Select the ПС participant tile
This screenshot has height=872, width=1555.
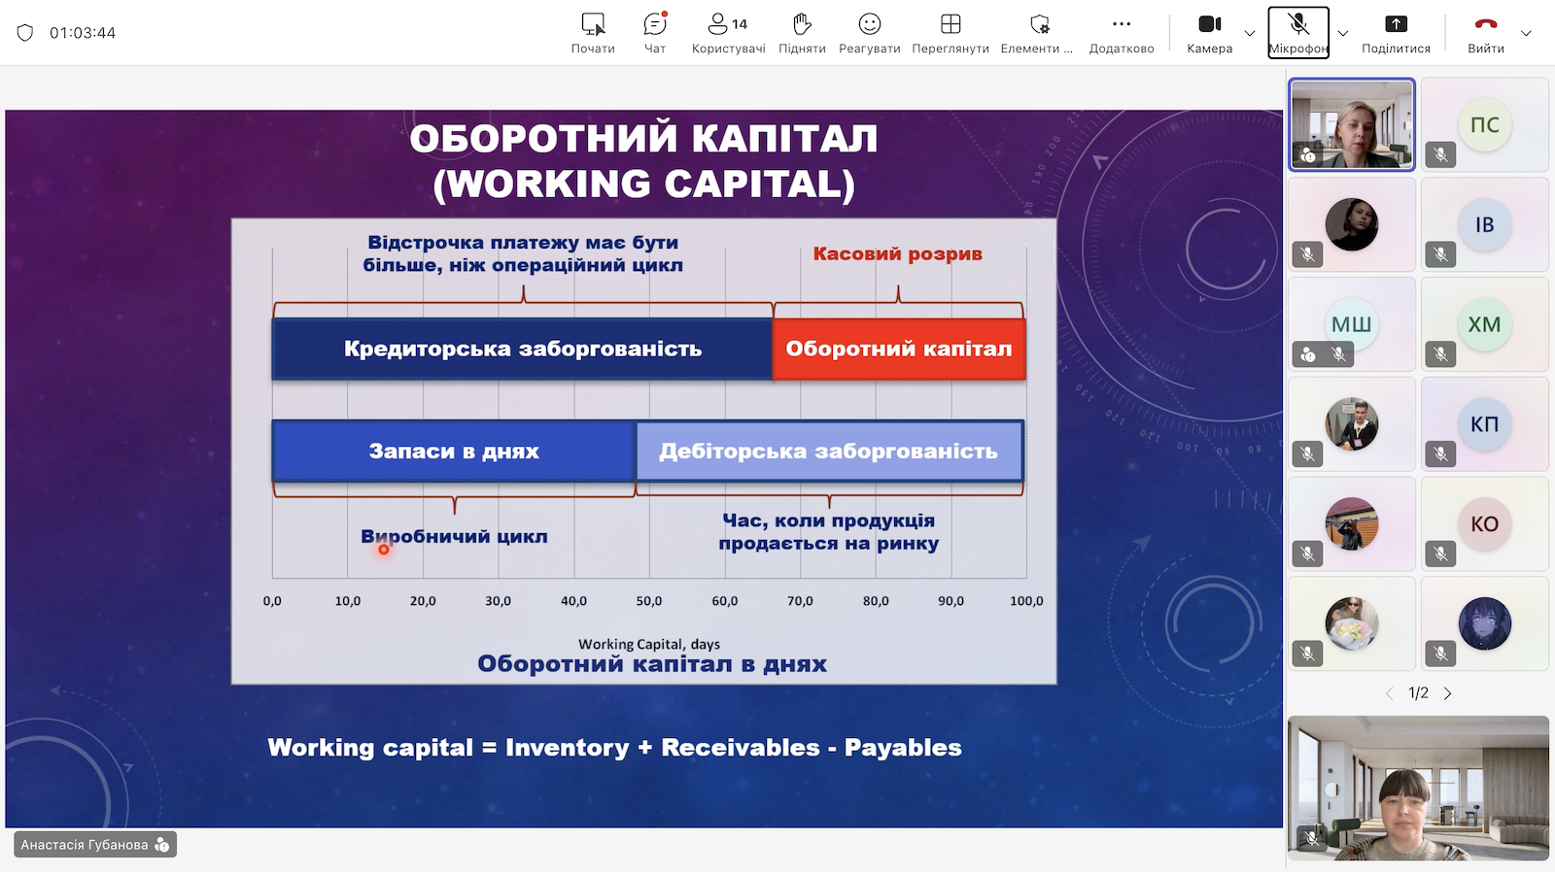point(1484,125)
